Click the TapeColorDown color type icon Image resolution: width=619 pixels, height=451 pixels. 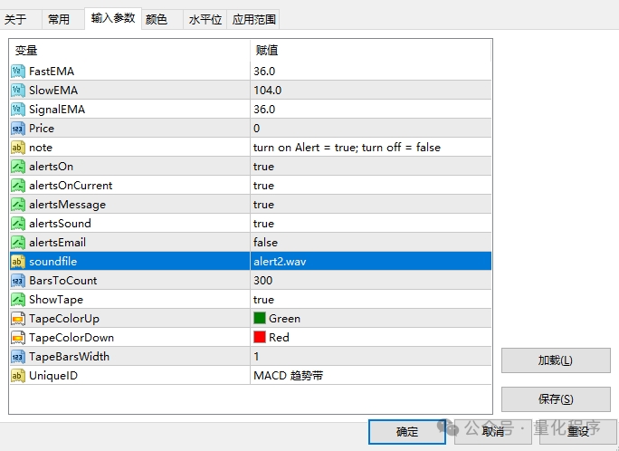pyautogui.click(x=18, y=337)
